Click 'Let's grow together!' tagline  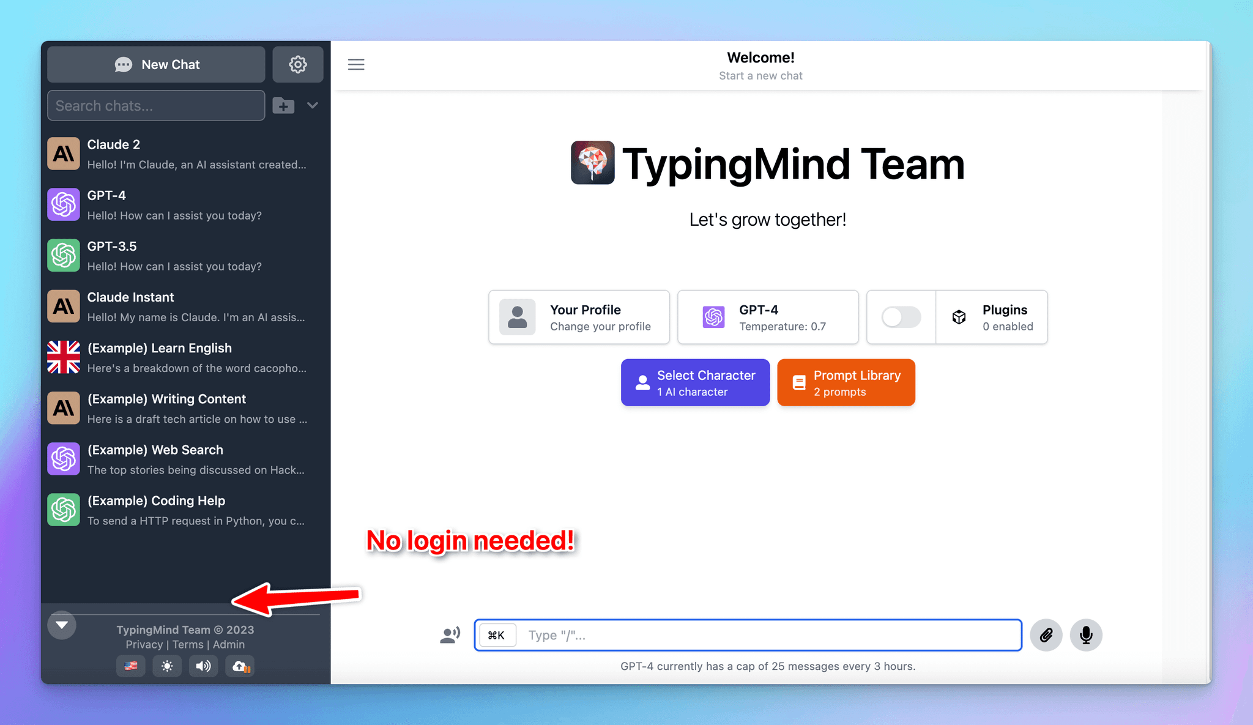coord(768,219)
